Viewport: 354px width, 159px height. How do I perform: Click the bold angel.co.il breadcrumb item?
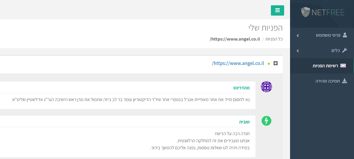pyautogui.click(x=235, y=39)
